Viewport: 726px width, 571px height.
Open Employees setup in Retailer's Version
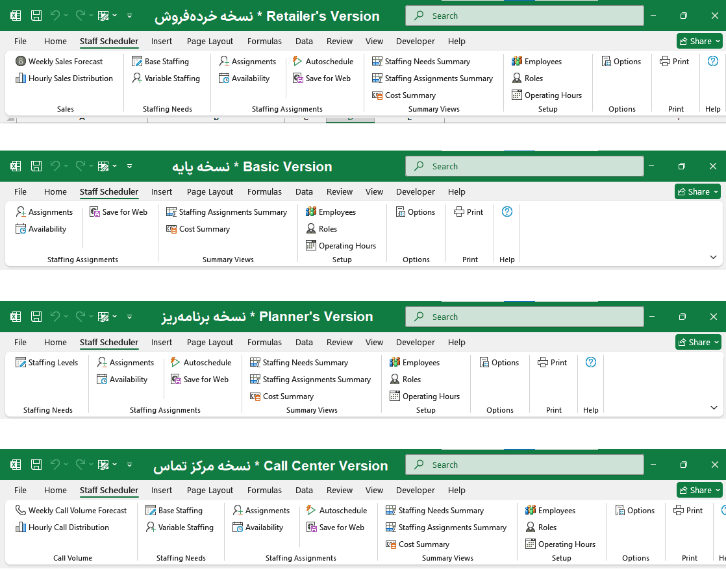click(x=536, y=62)
